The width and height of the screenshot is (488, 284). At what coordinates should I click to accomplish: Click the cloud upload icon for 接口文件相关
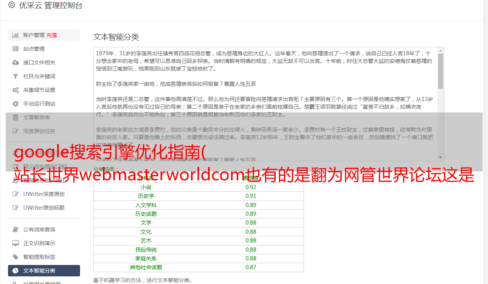[16, 63]
